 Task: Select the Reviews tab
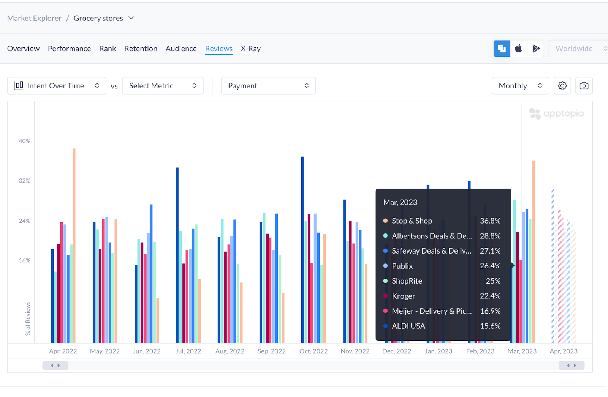[219, 49]
